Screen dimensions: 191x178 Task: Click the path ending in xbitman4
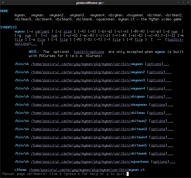89,137
